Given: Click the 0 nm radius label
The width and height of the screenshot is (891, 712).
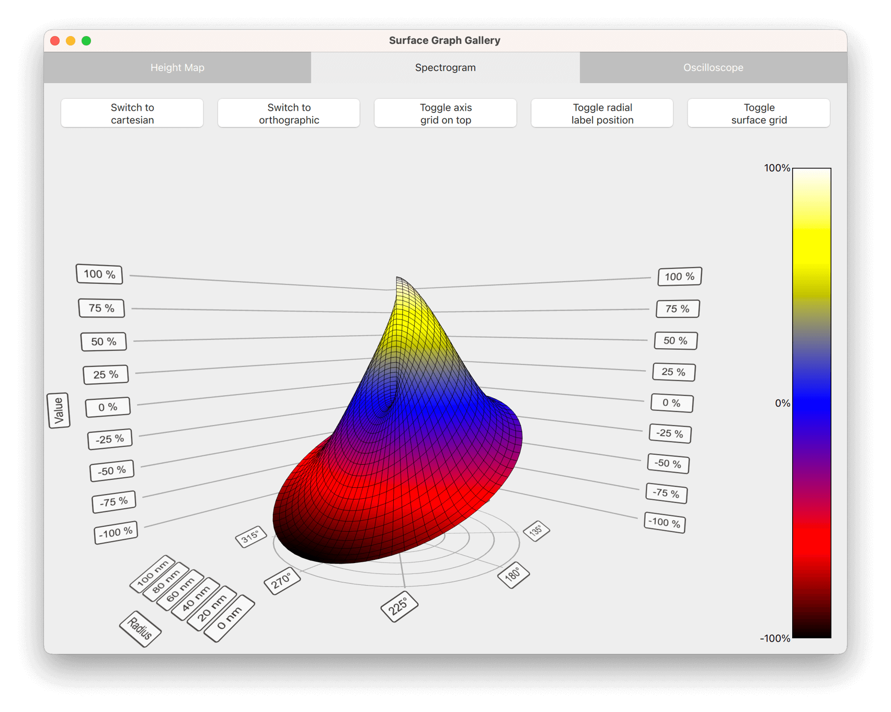Looking at the screenshot, I should (229, 618).
